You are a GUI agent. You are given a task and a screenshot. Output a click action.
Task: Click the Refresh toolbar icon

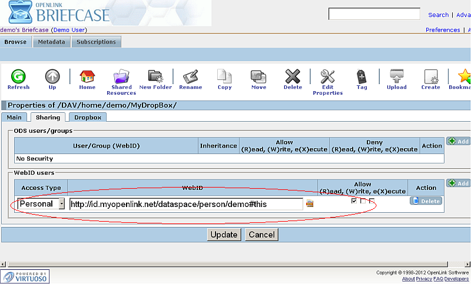(18, 79)
